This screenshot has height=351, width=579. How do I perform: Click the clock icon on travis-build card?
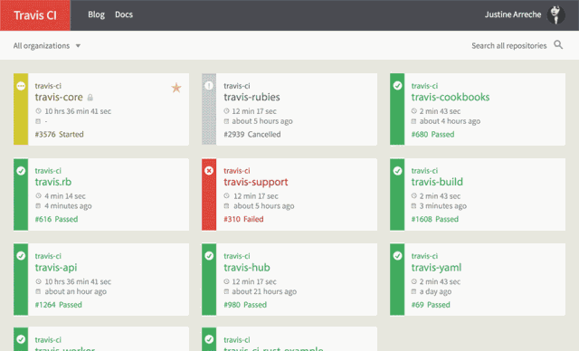click(414, 195)
